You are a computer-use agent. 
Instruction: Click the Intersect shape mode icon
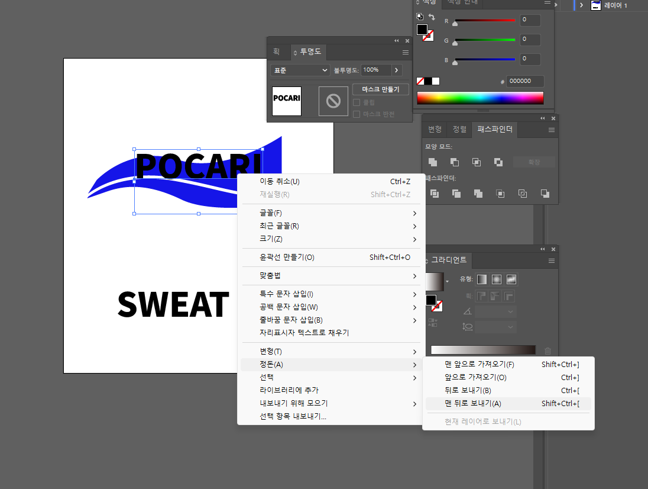point(477,162)
